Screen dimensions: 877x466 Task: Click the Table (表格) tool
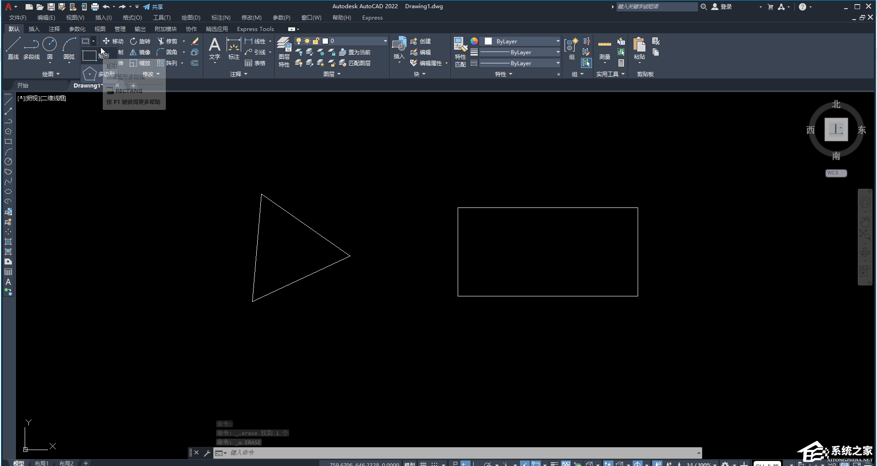tap(255, 63)
